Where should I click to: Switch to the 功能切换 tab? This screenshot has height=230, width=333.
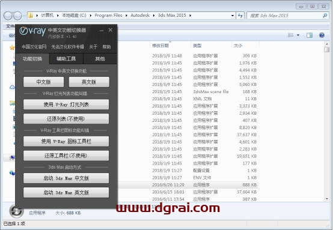[32, 59]
